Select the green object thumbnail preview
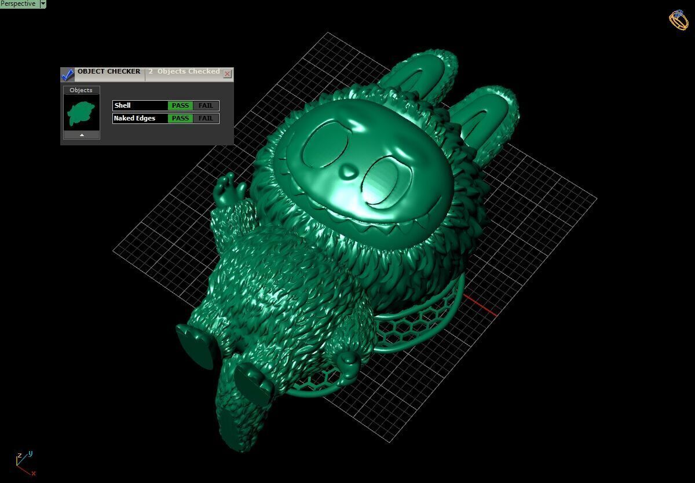The height and width of the screenshot is (483, 695). (x=81, y=113)
